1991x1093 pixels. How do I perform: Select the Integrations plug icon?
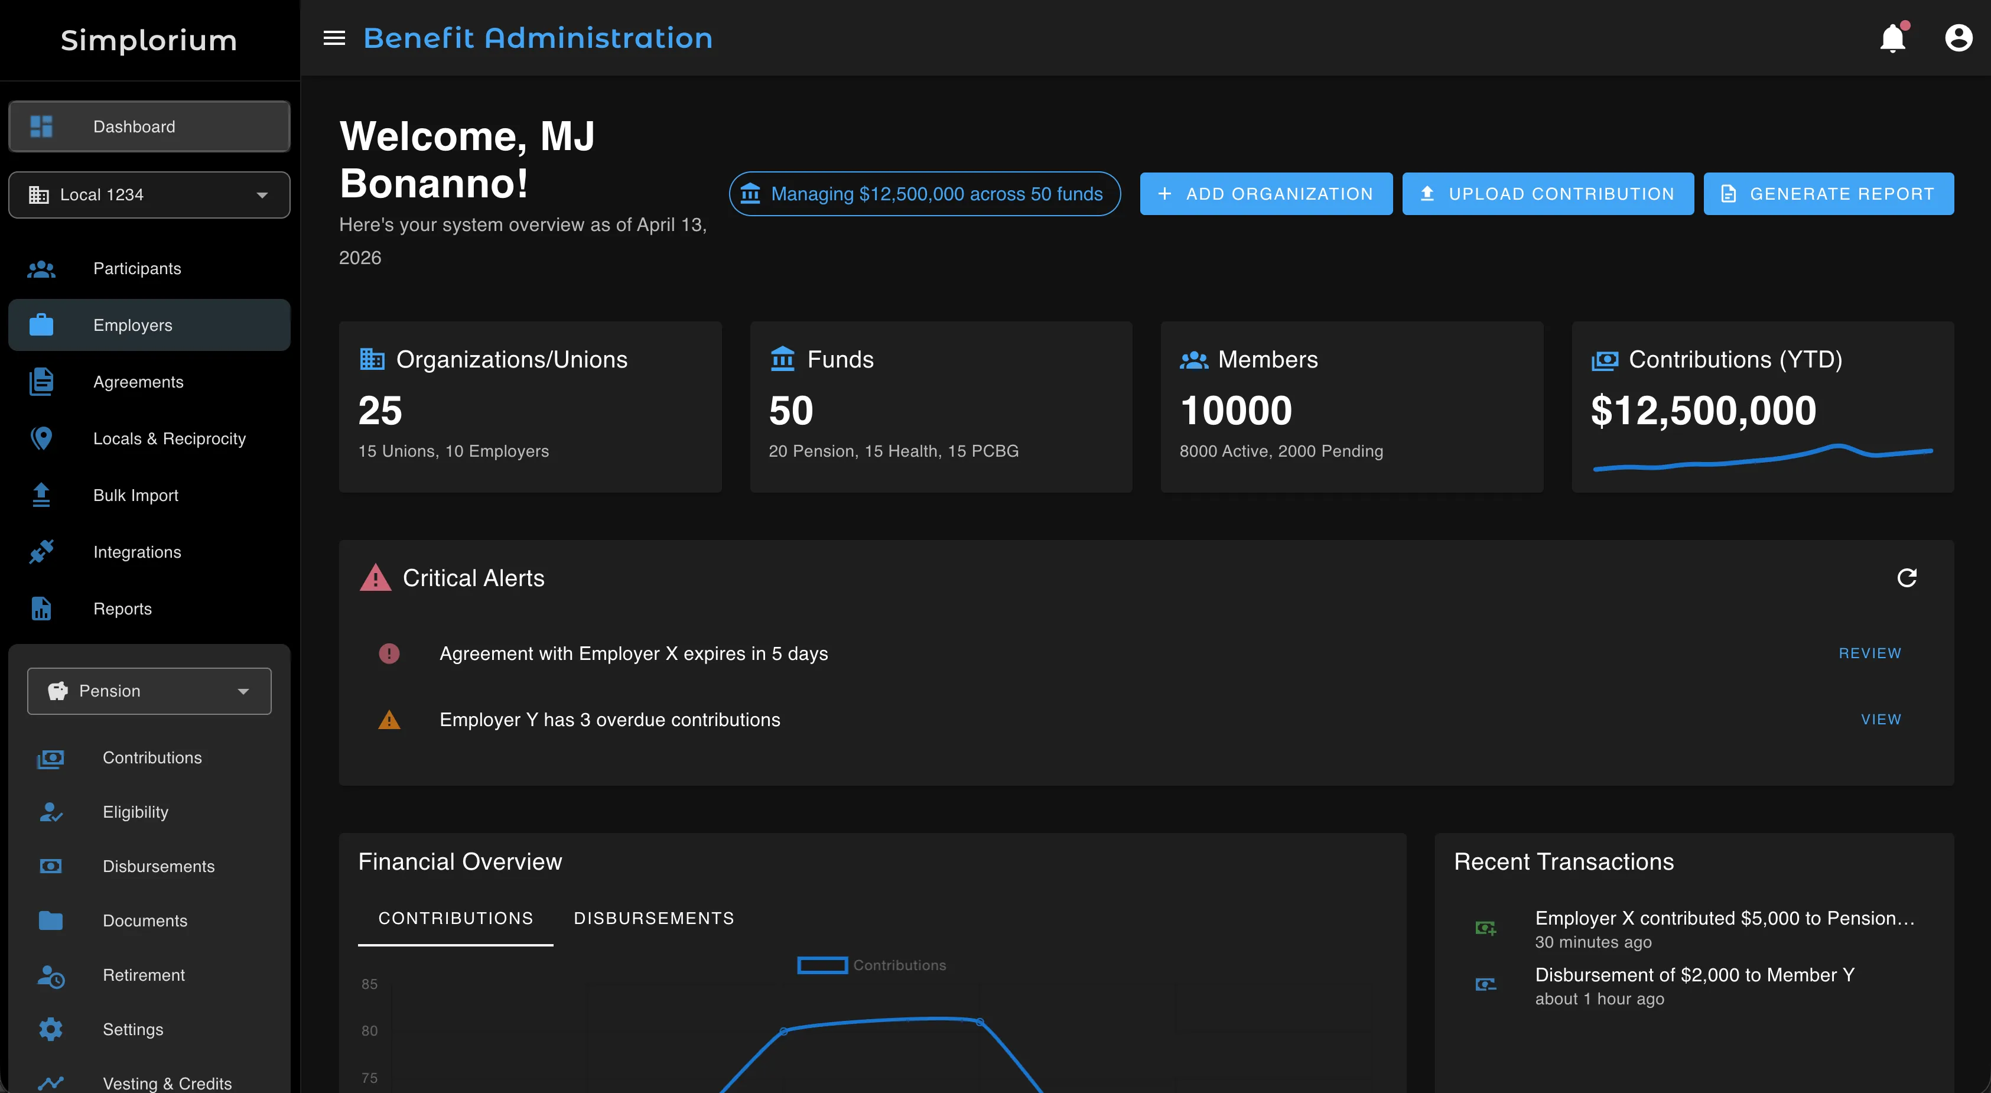point(40,551)
